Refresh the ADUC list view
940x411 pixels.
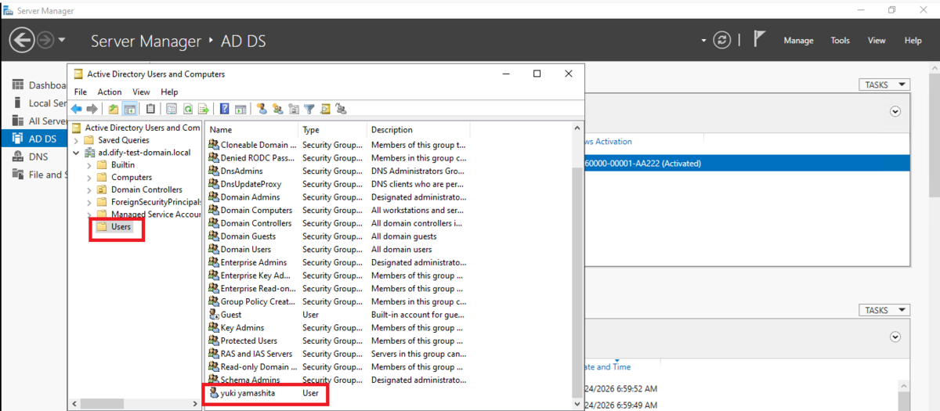coord(187,109)
